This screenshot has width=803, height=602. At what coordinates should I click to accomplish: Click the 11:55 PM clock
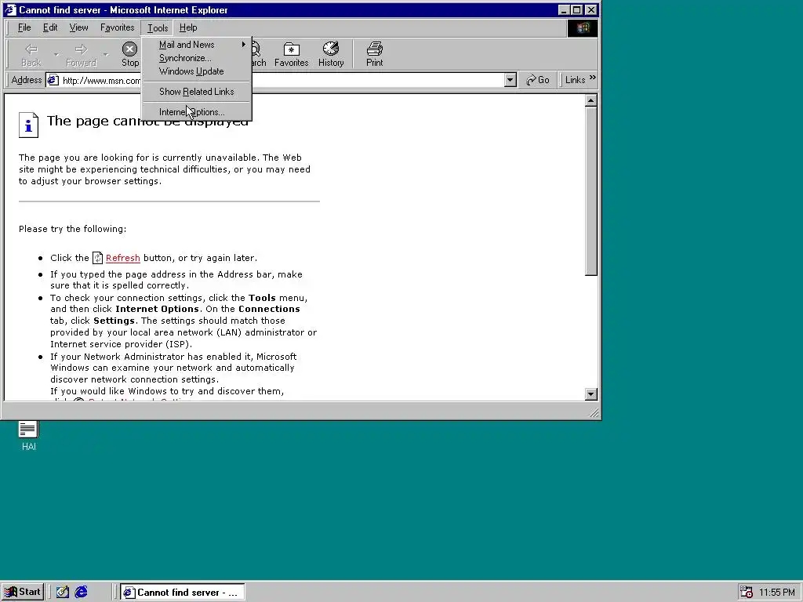coord(777,593)
